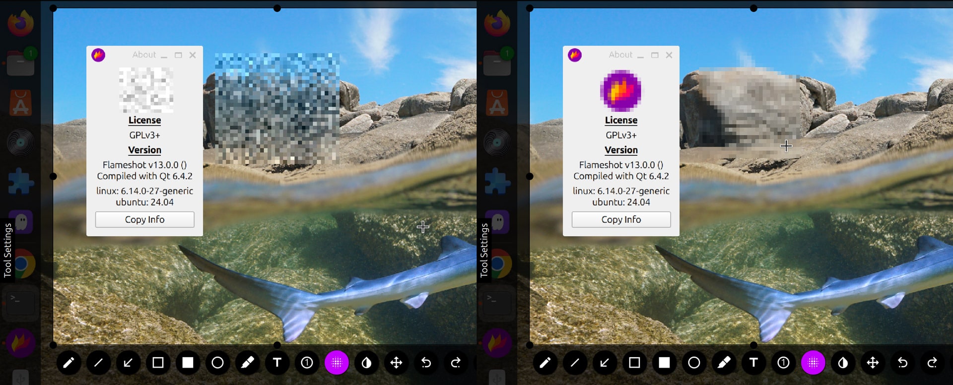Select the Pencil tool in the left capture
This screenshot has height=385, width=953.
point(68,363)
